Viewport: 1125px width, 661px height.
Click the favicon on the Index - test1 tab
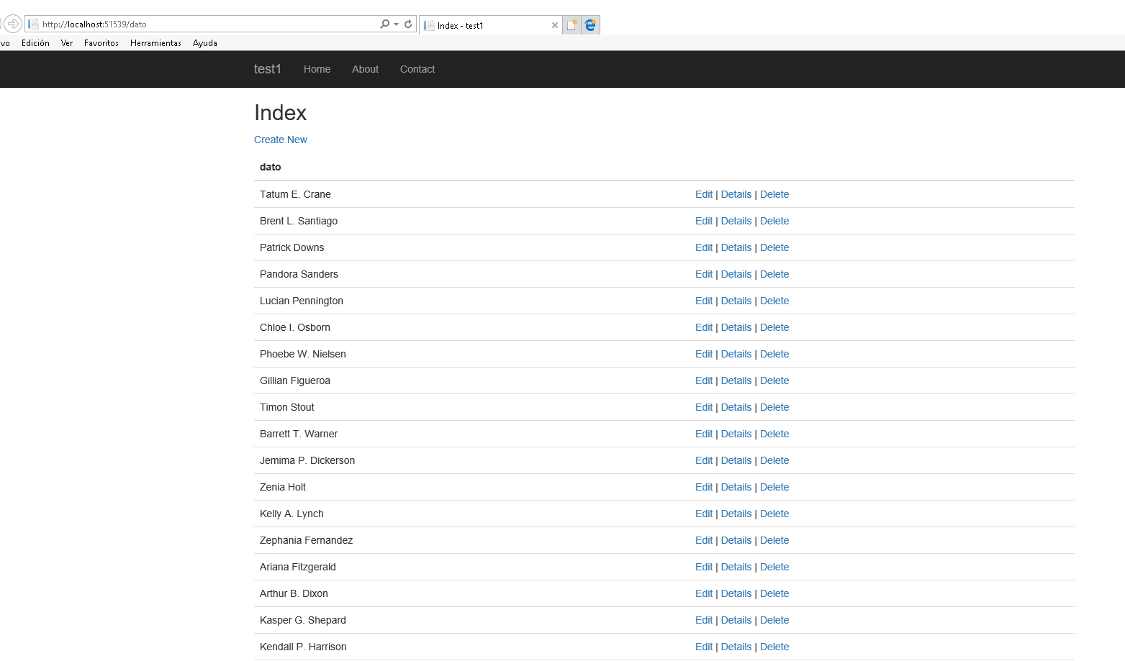pyautogui.click(x=430, y=24)
